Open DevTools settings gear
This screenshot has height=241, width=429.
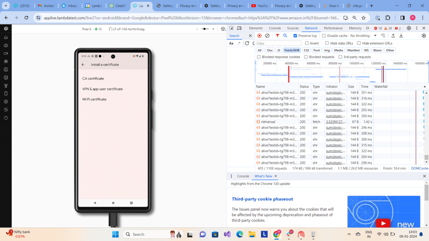(409, 28)
